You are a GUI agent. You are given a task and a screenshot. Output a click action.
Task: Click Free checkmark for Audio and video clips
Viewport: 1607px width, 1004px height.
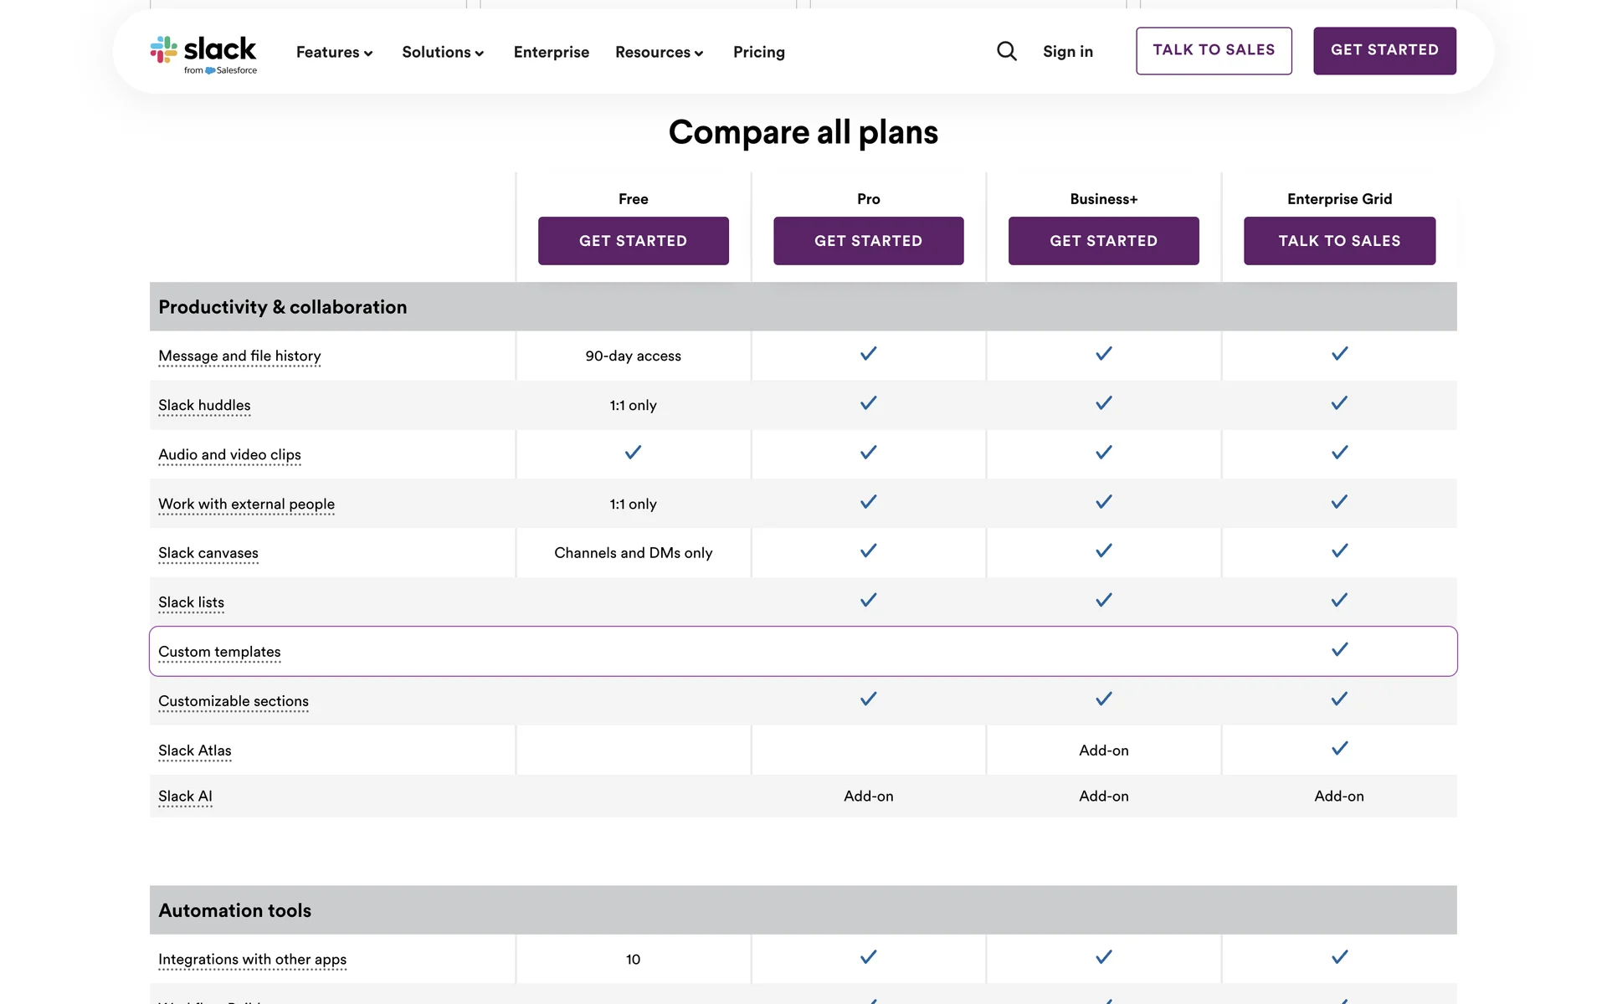point(633,453)
